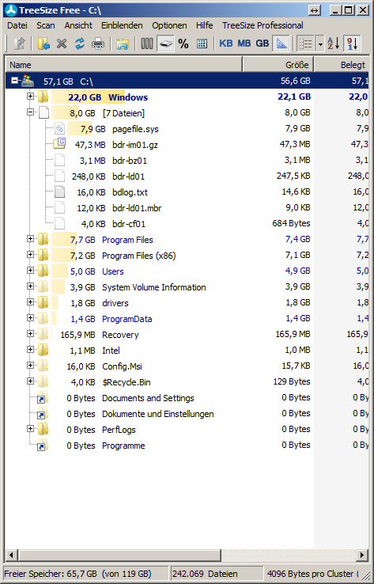The height and width of the screenshot is (584, 374).
Task: Click the Windows folder icon
Action: (x=43, y=97)
